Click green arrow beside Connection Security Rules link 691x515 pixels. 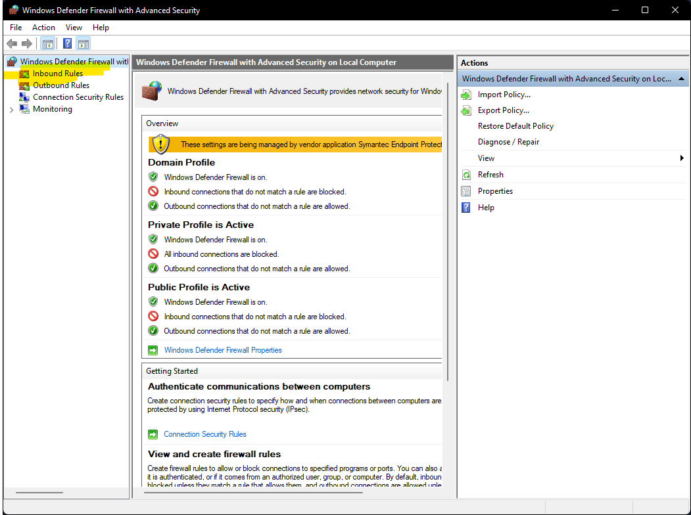[x=153, y=434]
